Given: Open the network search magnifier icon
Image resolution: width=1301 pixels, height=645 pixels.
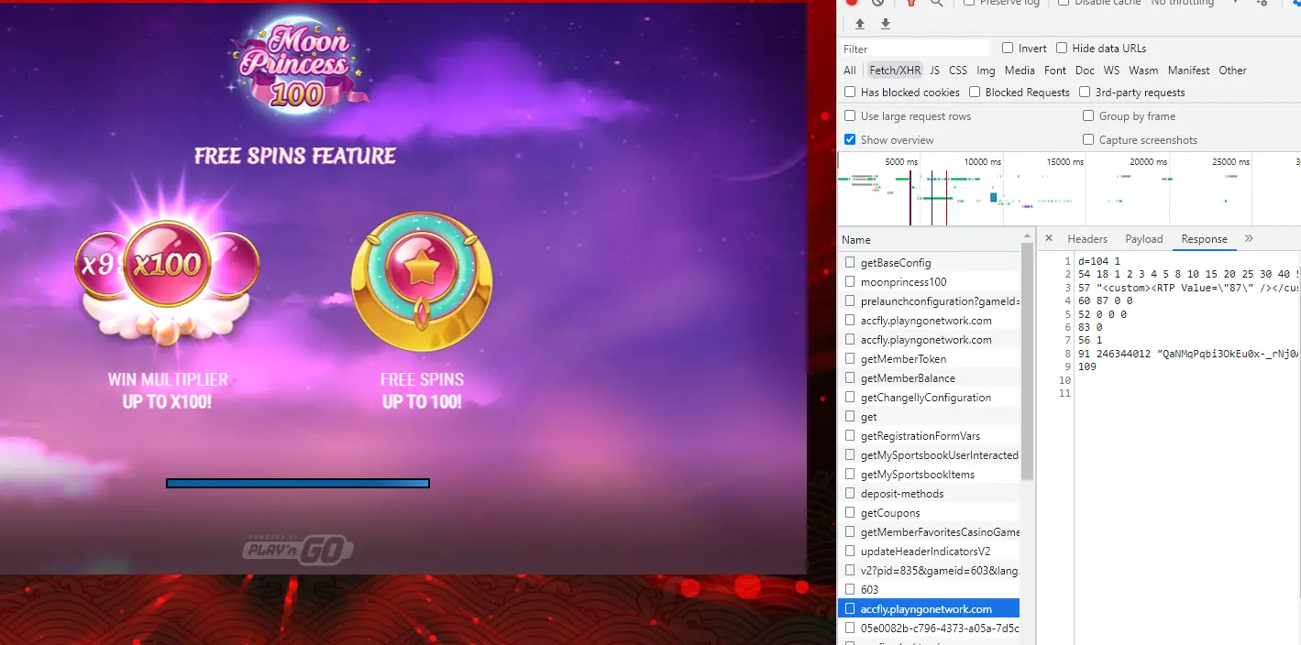Looking at the screenshot, I should point(936,3).
